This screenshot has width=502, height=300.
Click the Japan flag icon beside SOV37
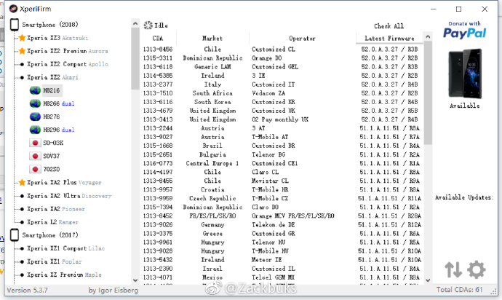[35, 156]
